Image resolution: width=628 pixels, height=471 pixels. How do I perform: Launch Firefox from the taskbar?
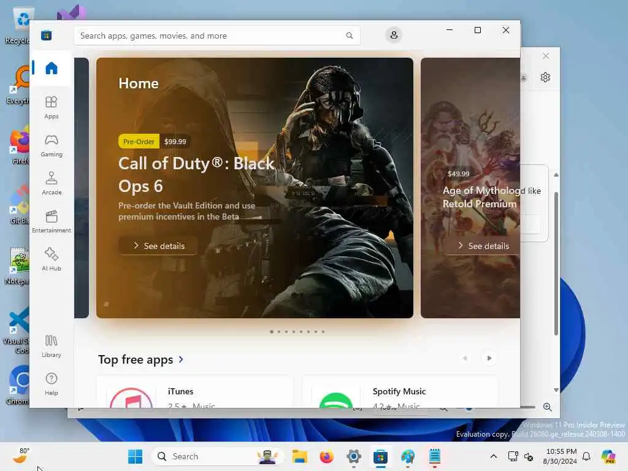click(326, 456)
